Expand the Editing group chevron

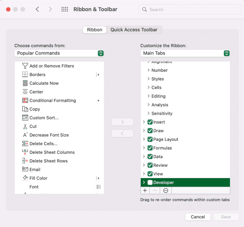point(148,96)
